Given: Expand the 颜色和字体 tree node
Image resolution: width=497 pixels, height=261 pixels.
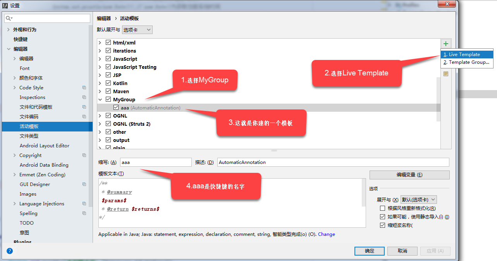Looking at the screenshot, I should coord(15,78).
